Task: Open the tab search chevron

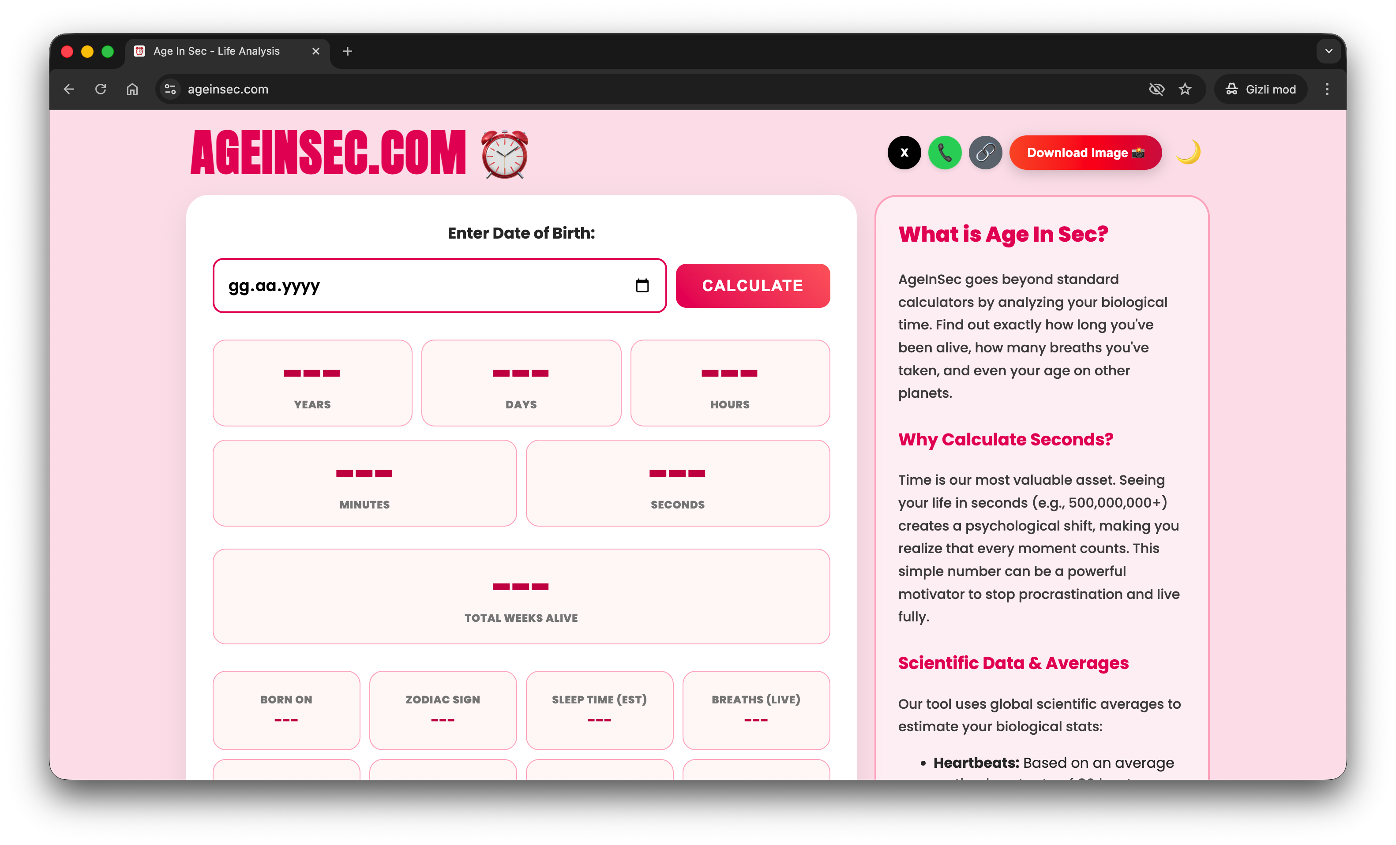Action: 1328,51
